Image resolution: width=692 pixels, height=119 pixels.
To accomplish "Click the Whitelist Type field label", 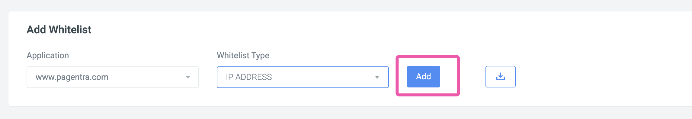I will (x=243, y=55).
